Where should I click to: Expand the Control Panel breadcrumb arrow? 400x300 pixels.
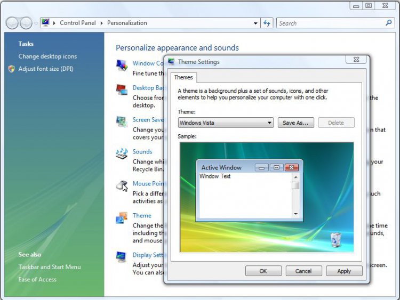point(102,23)
